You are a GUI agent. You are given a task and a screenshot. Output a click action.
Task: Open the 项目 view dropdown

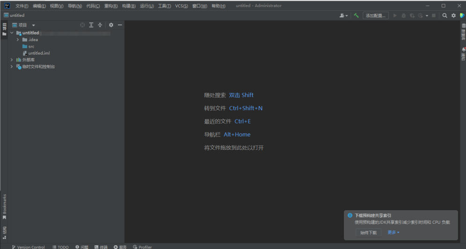coord(33,25)
